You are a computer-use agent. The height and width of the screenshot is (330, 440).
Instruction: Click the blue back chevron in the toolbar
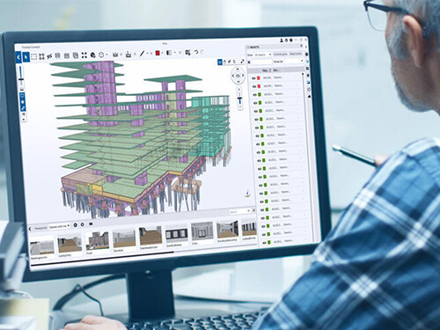pos(18,57)
